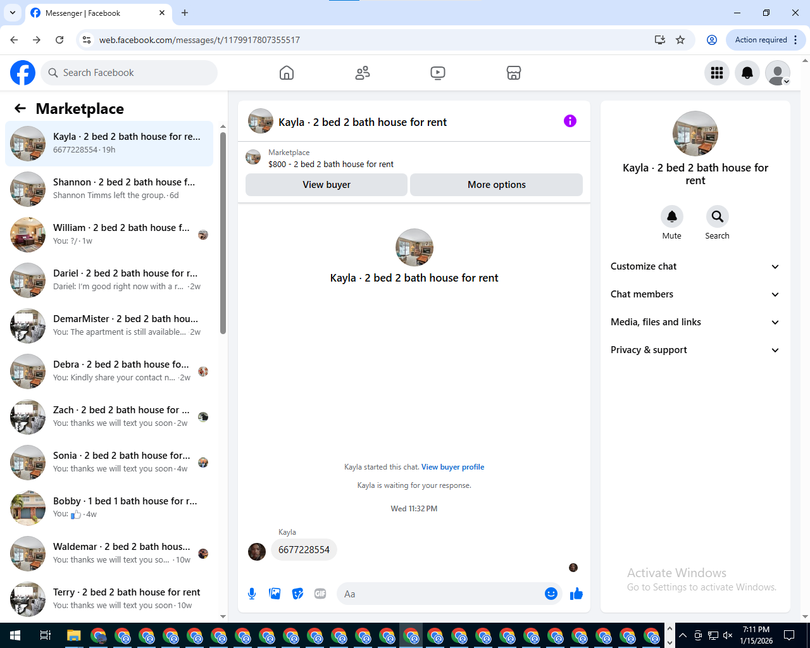Open the Chrome three-dot menu
The height and width of the screenshot is (648, 810).
coord(795,40)
